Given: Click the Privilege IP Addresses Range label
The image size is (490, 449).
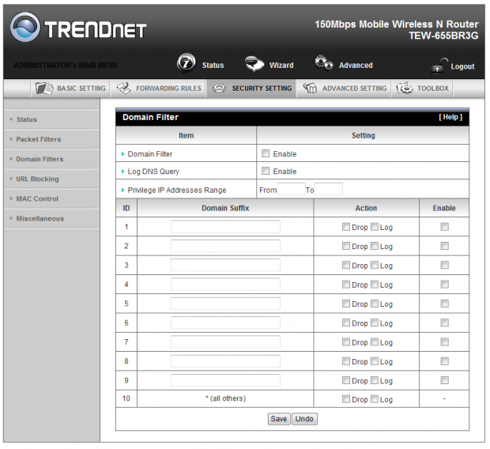Looking at the screenshot, I should pyautogui.click(x=177, y=190).
